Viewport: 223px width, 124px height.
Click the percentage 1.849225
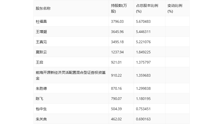(143, 52)
